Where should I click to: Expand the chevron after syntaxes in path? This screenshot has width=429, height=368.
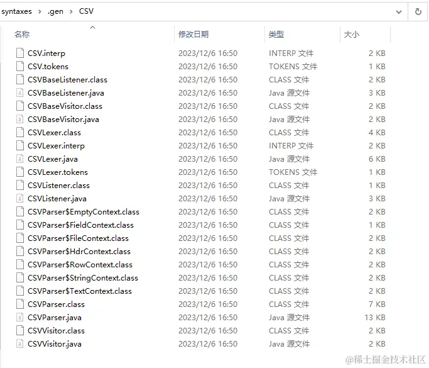click(x=40, y=11)
